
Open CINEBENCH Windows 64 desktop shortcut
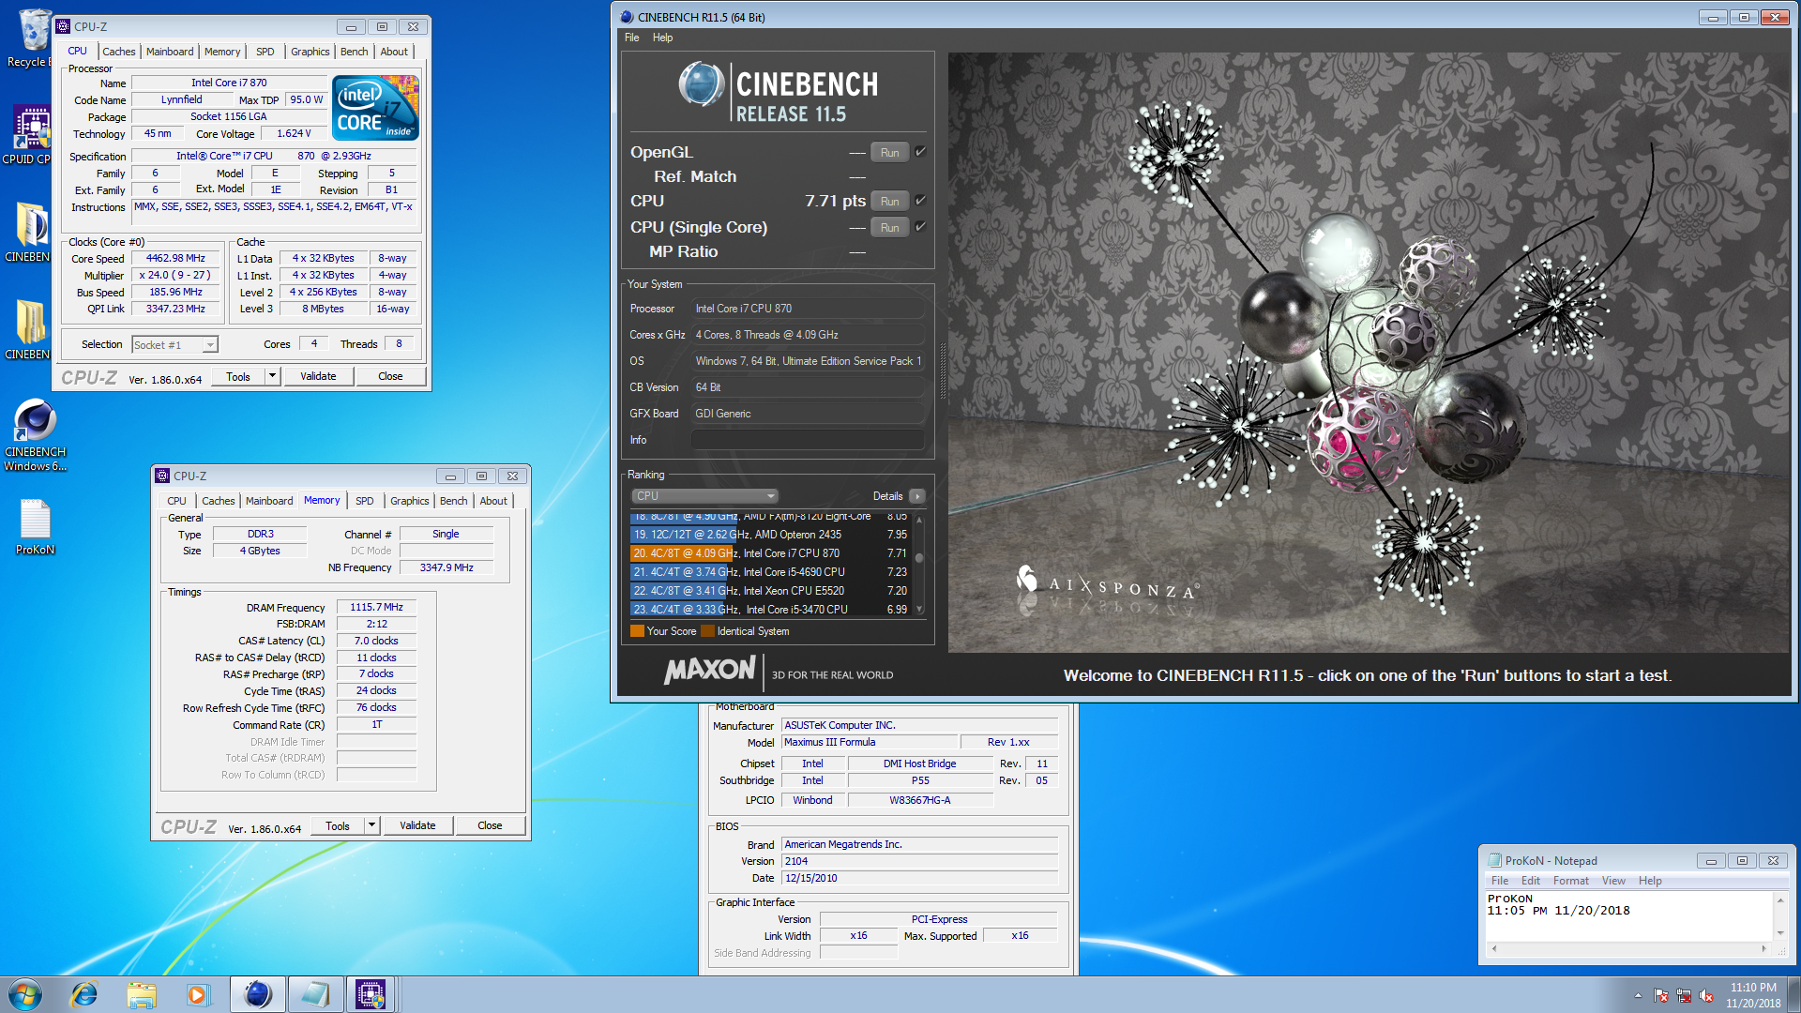pyautogui.click(x=34, y=433)
